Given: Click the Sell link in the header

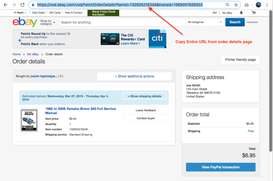Looking at the screenshot, I should click(215, 13).
